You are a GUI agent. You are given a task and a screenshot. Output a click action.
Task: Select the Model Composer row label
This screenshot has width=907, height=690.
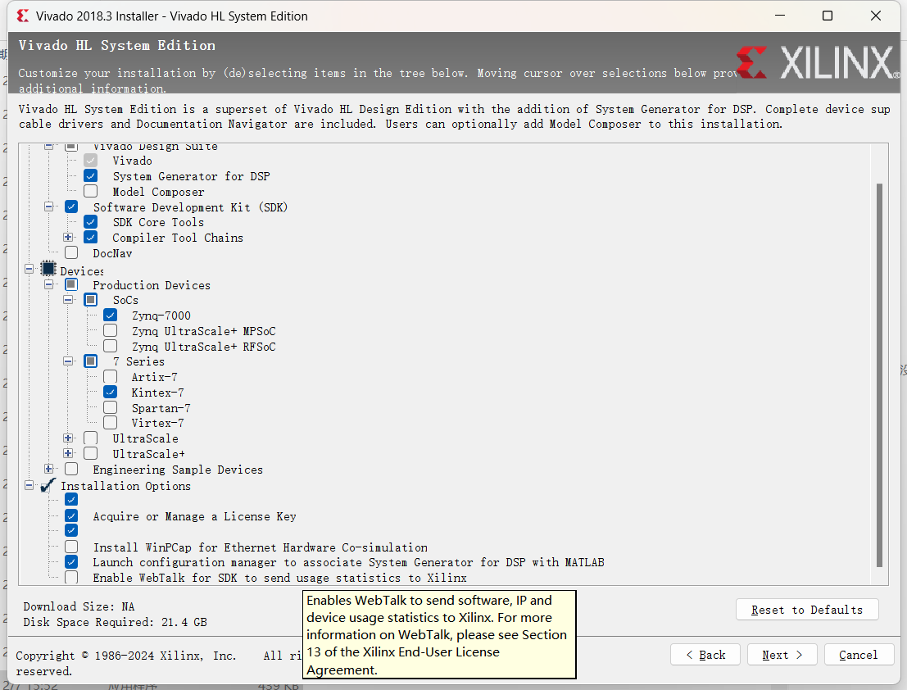pyautogui.click(x=158, y=192)
